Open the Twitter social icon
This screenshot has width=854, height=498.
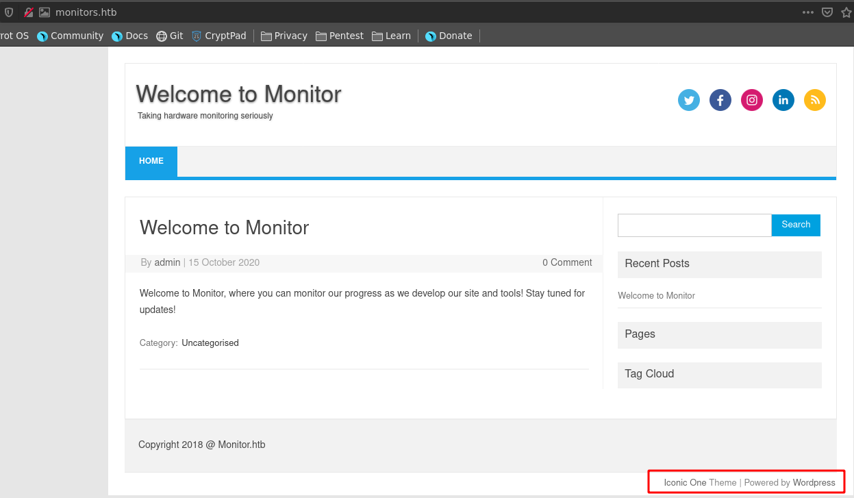click(689, 100)
